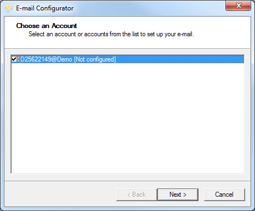Viewport: 255px width, 211px height.
Task: Click the greyed-out < Back button
Action: point(137,195)
